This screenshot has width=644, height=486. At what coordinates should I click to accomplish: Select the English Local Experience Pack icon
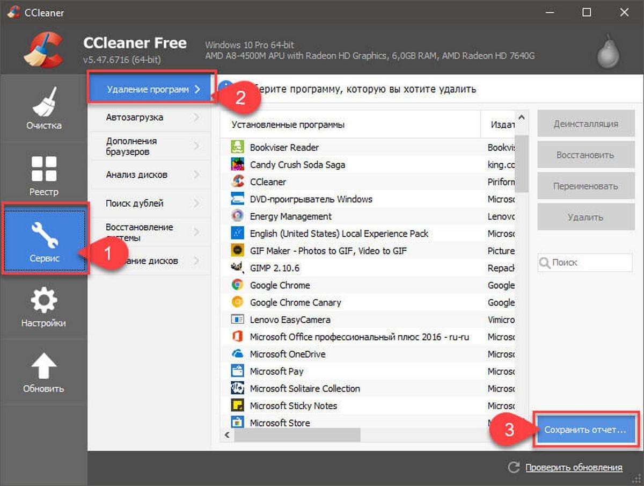tap(237, 233)
